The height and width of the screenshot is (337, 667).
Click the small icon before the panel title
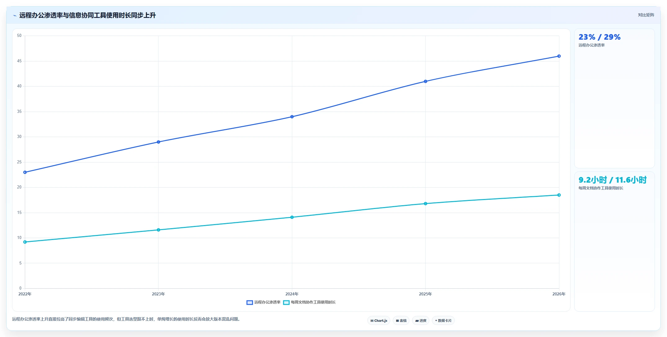point(15,16)
